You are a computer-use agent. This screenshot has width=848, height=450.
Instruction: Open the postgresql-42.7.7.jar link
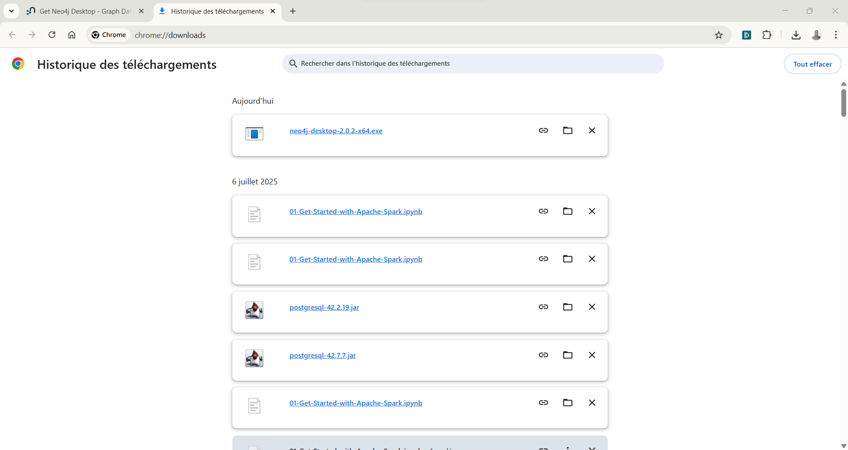coord(322,355)
